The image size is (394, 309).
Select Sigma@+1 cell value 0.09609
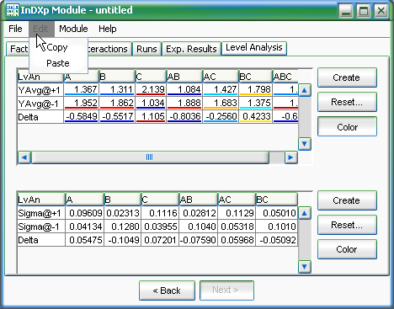(85, 213)
